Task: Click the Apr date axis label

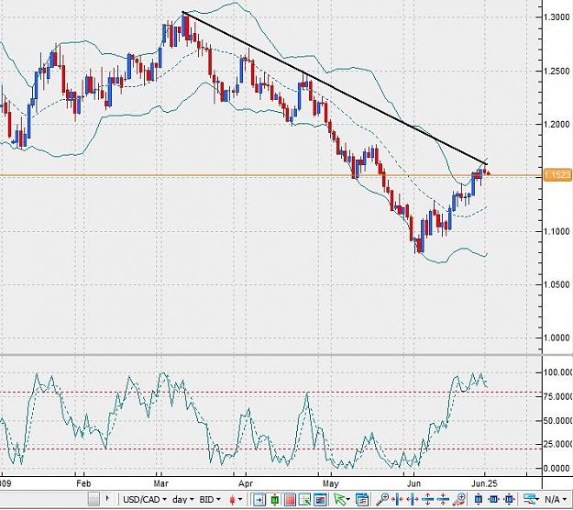Action: [246, 483]
